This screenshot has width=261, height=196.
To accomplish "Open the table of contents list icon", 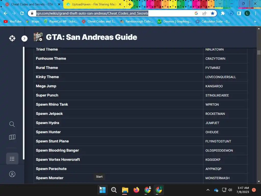I will [x=12, y=158].
